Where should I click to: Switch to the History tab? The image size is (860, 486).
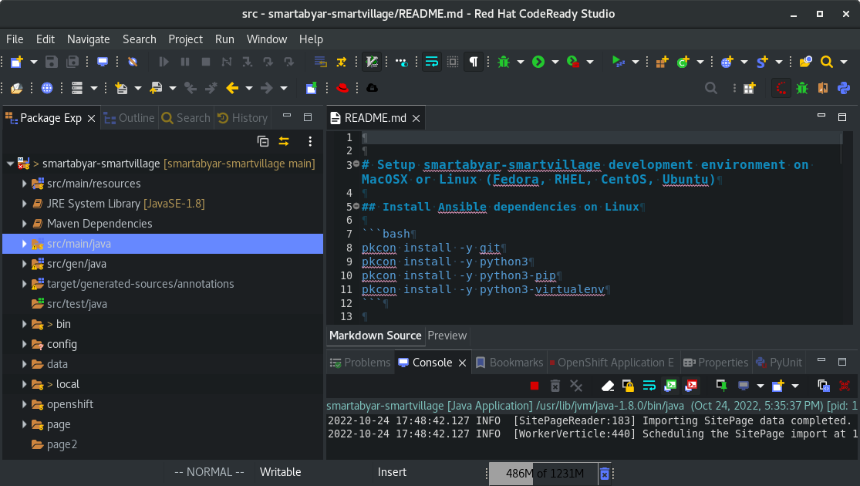(242, 118)
